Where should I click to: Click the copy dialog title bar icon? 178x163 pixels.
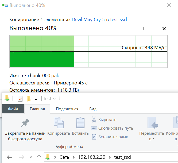pos(5,5)
